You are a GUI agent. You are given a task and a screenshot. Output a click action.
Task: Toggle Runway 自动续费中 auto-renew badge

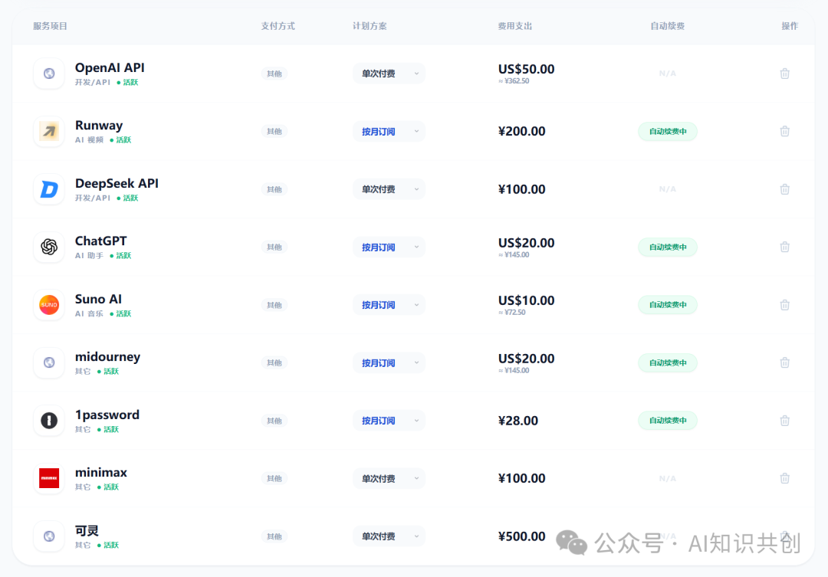click(x=668, y=132)
